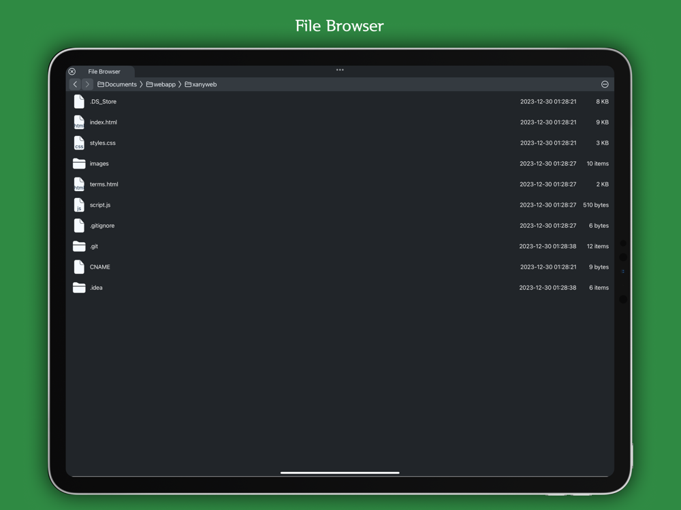Click the 2 KB size of terms.html
The image size is (681, 510).
pyautogui.click(x=602, y=184)
